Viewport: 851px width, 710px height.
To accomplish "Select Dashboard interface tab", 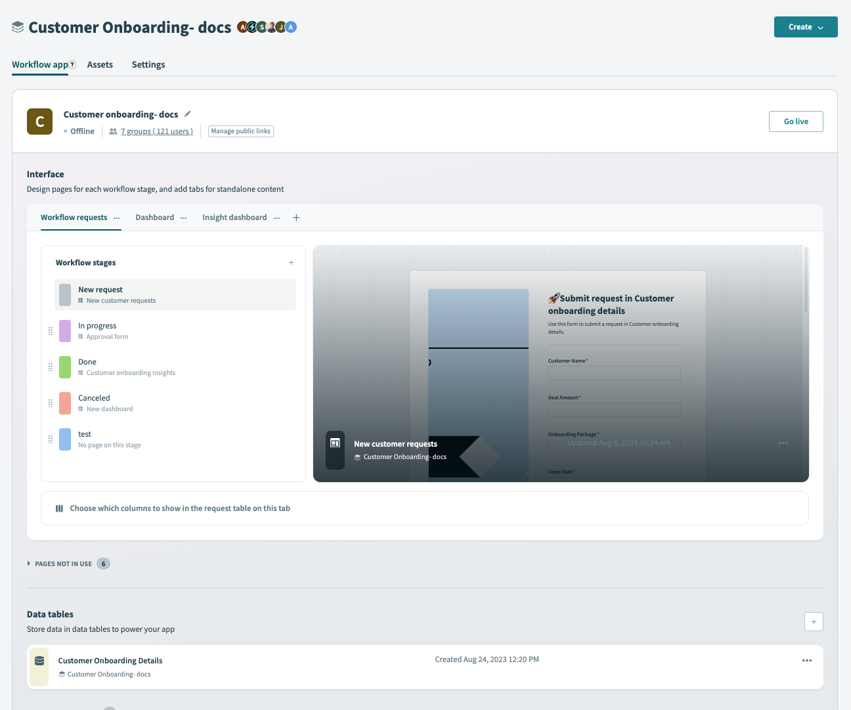I will tap(155, 217).
